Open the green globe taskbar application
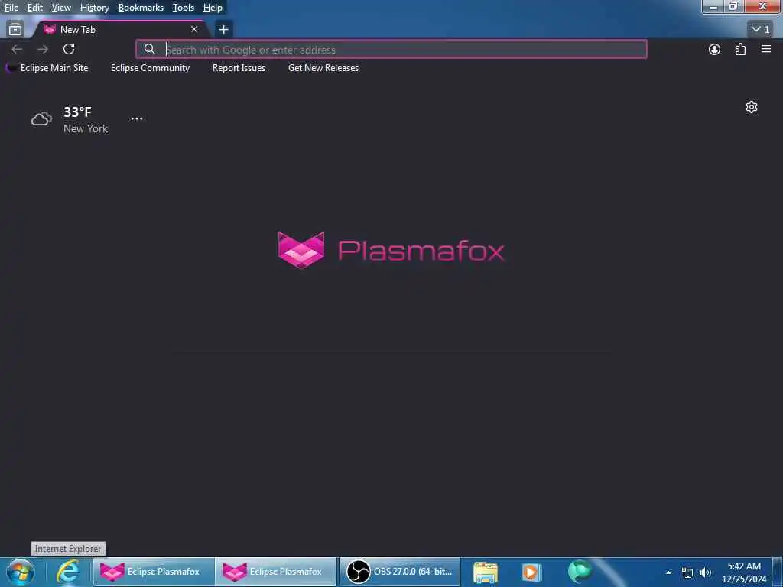Screen dimensions: 783x587 click(x=580, y=572)
